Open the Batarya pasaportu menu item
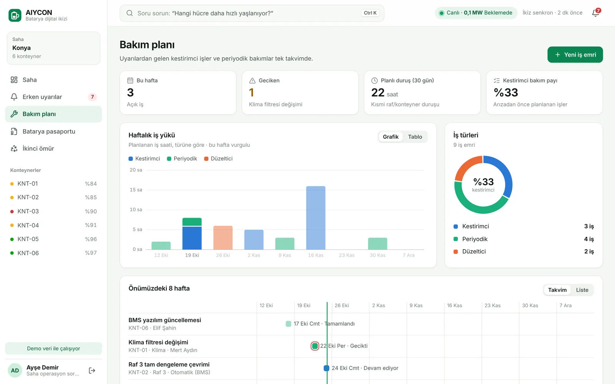 (x=53, y=131)
